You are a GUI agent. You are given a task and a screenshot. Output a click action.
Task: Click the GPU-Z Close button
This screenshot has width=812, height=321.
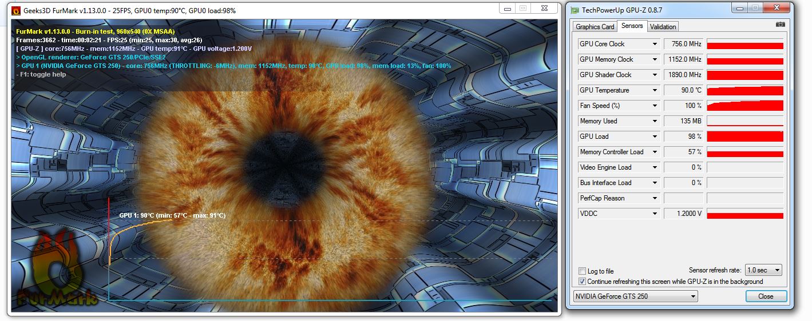[766, 296]
